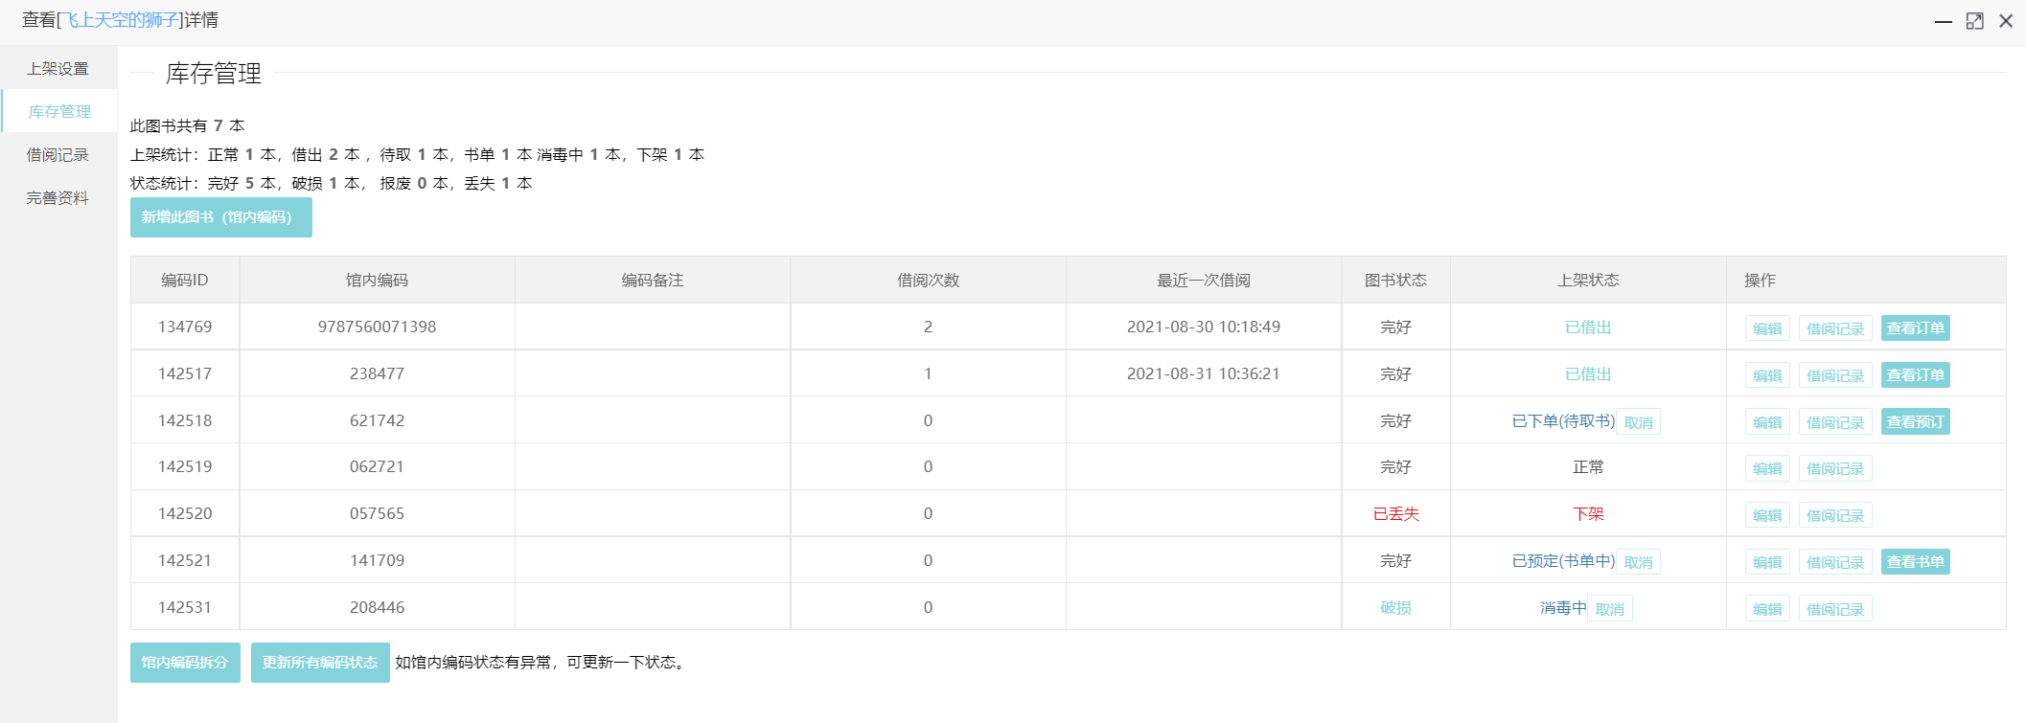Open the 完善资料 sidebar tab
The height and width of the screenshot is (723, 2026).
(58, 198)
